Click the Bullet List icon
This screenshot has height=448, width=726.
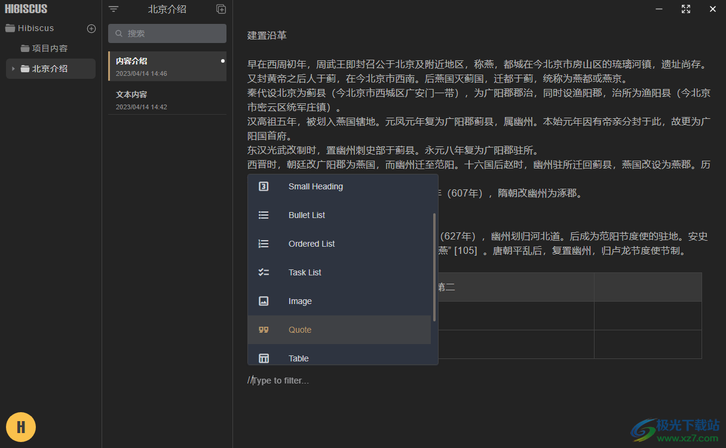(264, 215)
